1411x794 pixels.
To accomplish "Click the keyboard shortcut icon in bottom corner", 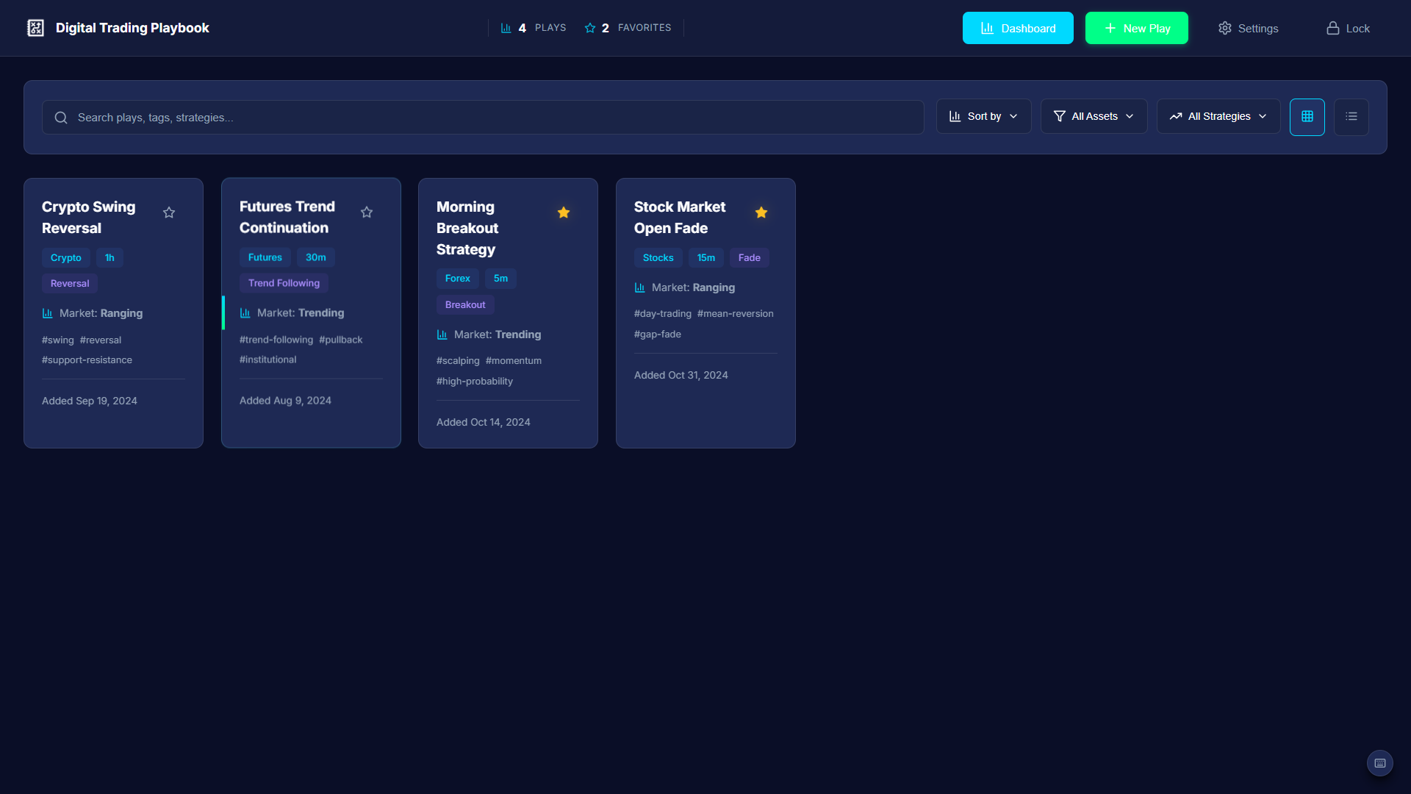I will pyautogui.click(x=1379, y=763).
